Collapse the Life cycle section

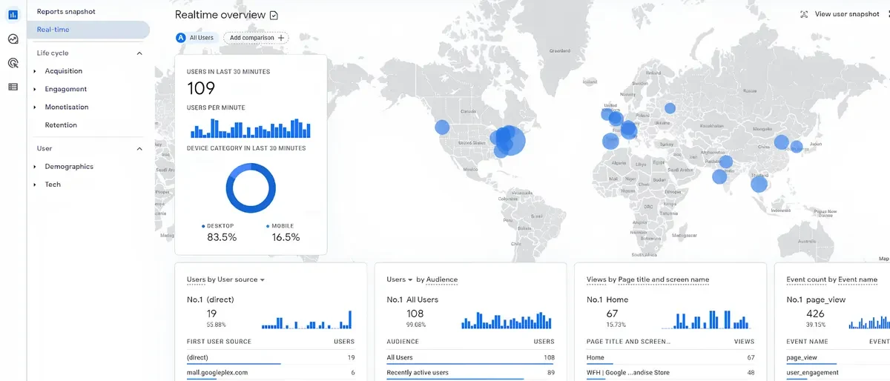pos(139,53)
